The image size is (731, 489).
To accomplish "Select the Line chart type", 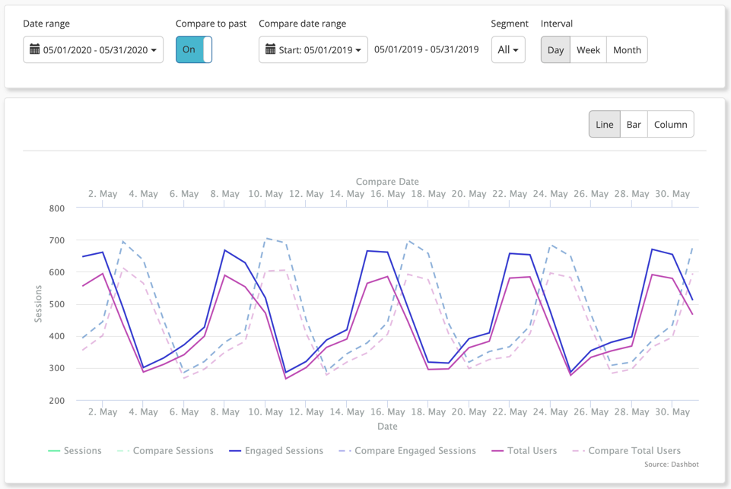I will (x=605, y=124).
